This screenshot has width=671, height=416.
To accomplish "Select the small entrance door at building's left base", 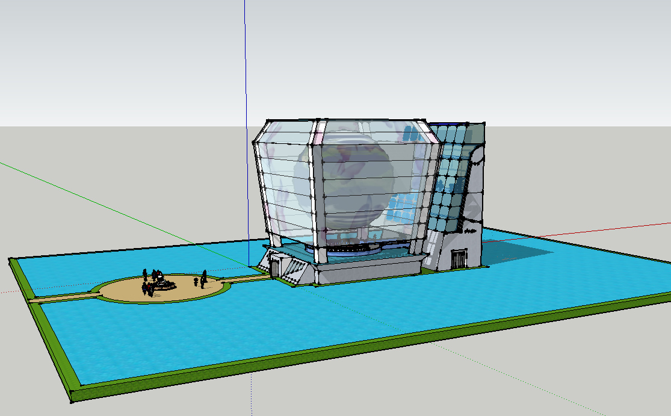I will pos(274,268).
